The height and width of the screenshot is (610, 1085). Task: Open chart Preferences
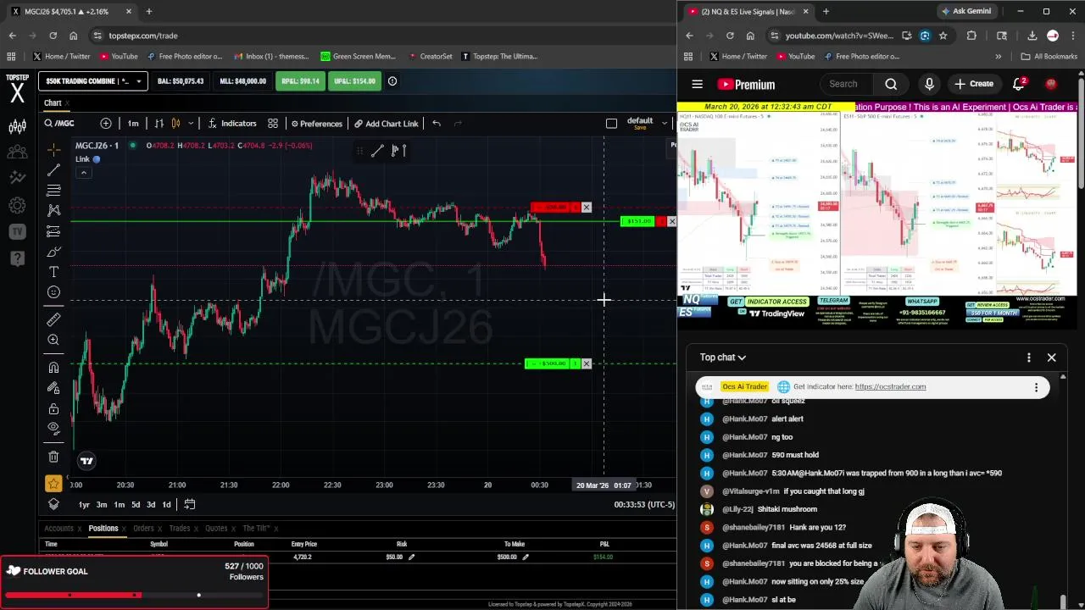pyautogui.click(x=316, y=124)
